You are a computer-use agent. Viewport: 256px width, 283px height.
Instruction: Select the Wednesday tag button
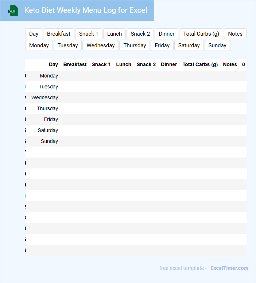(x=101, y=45)
